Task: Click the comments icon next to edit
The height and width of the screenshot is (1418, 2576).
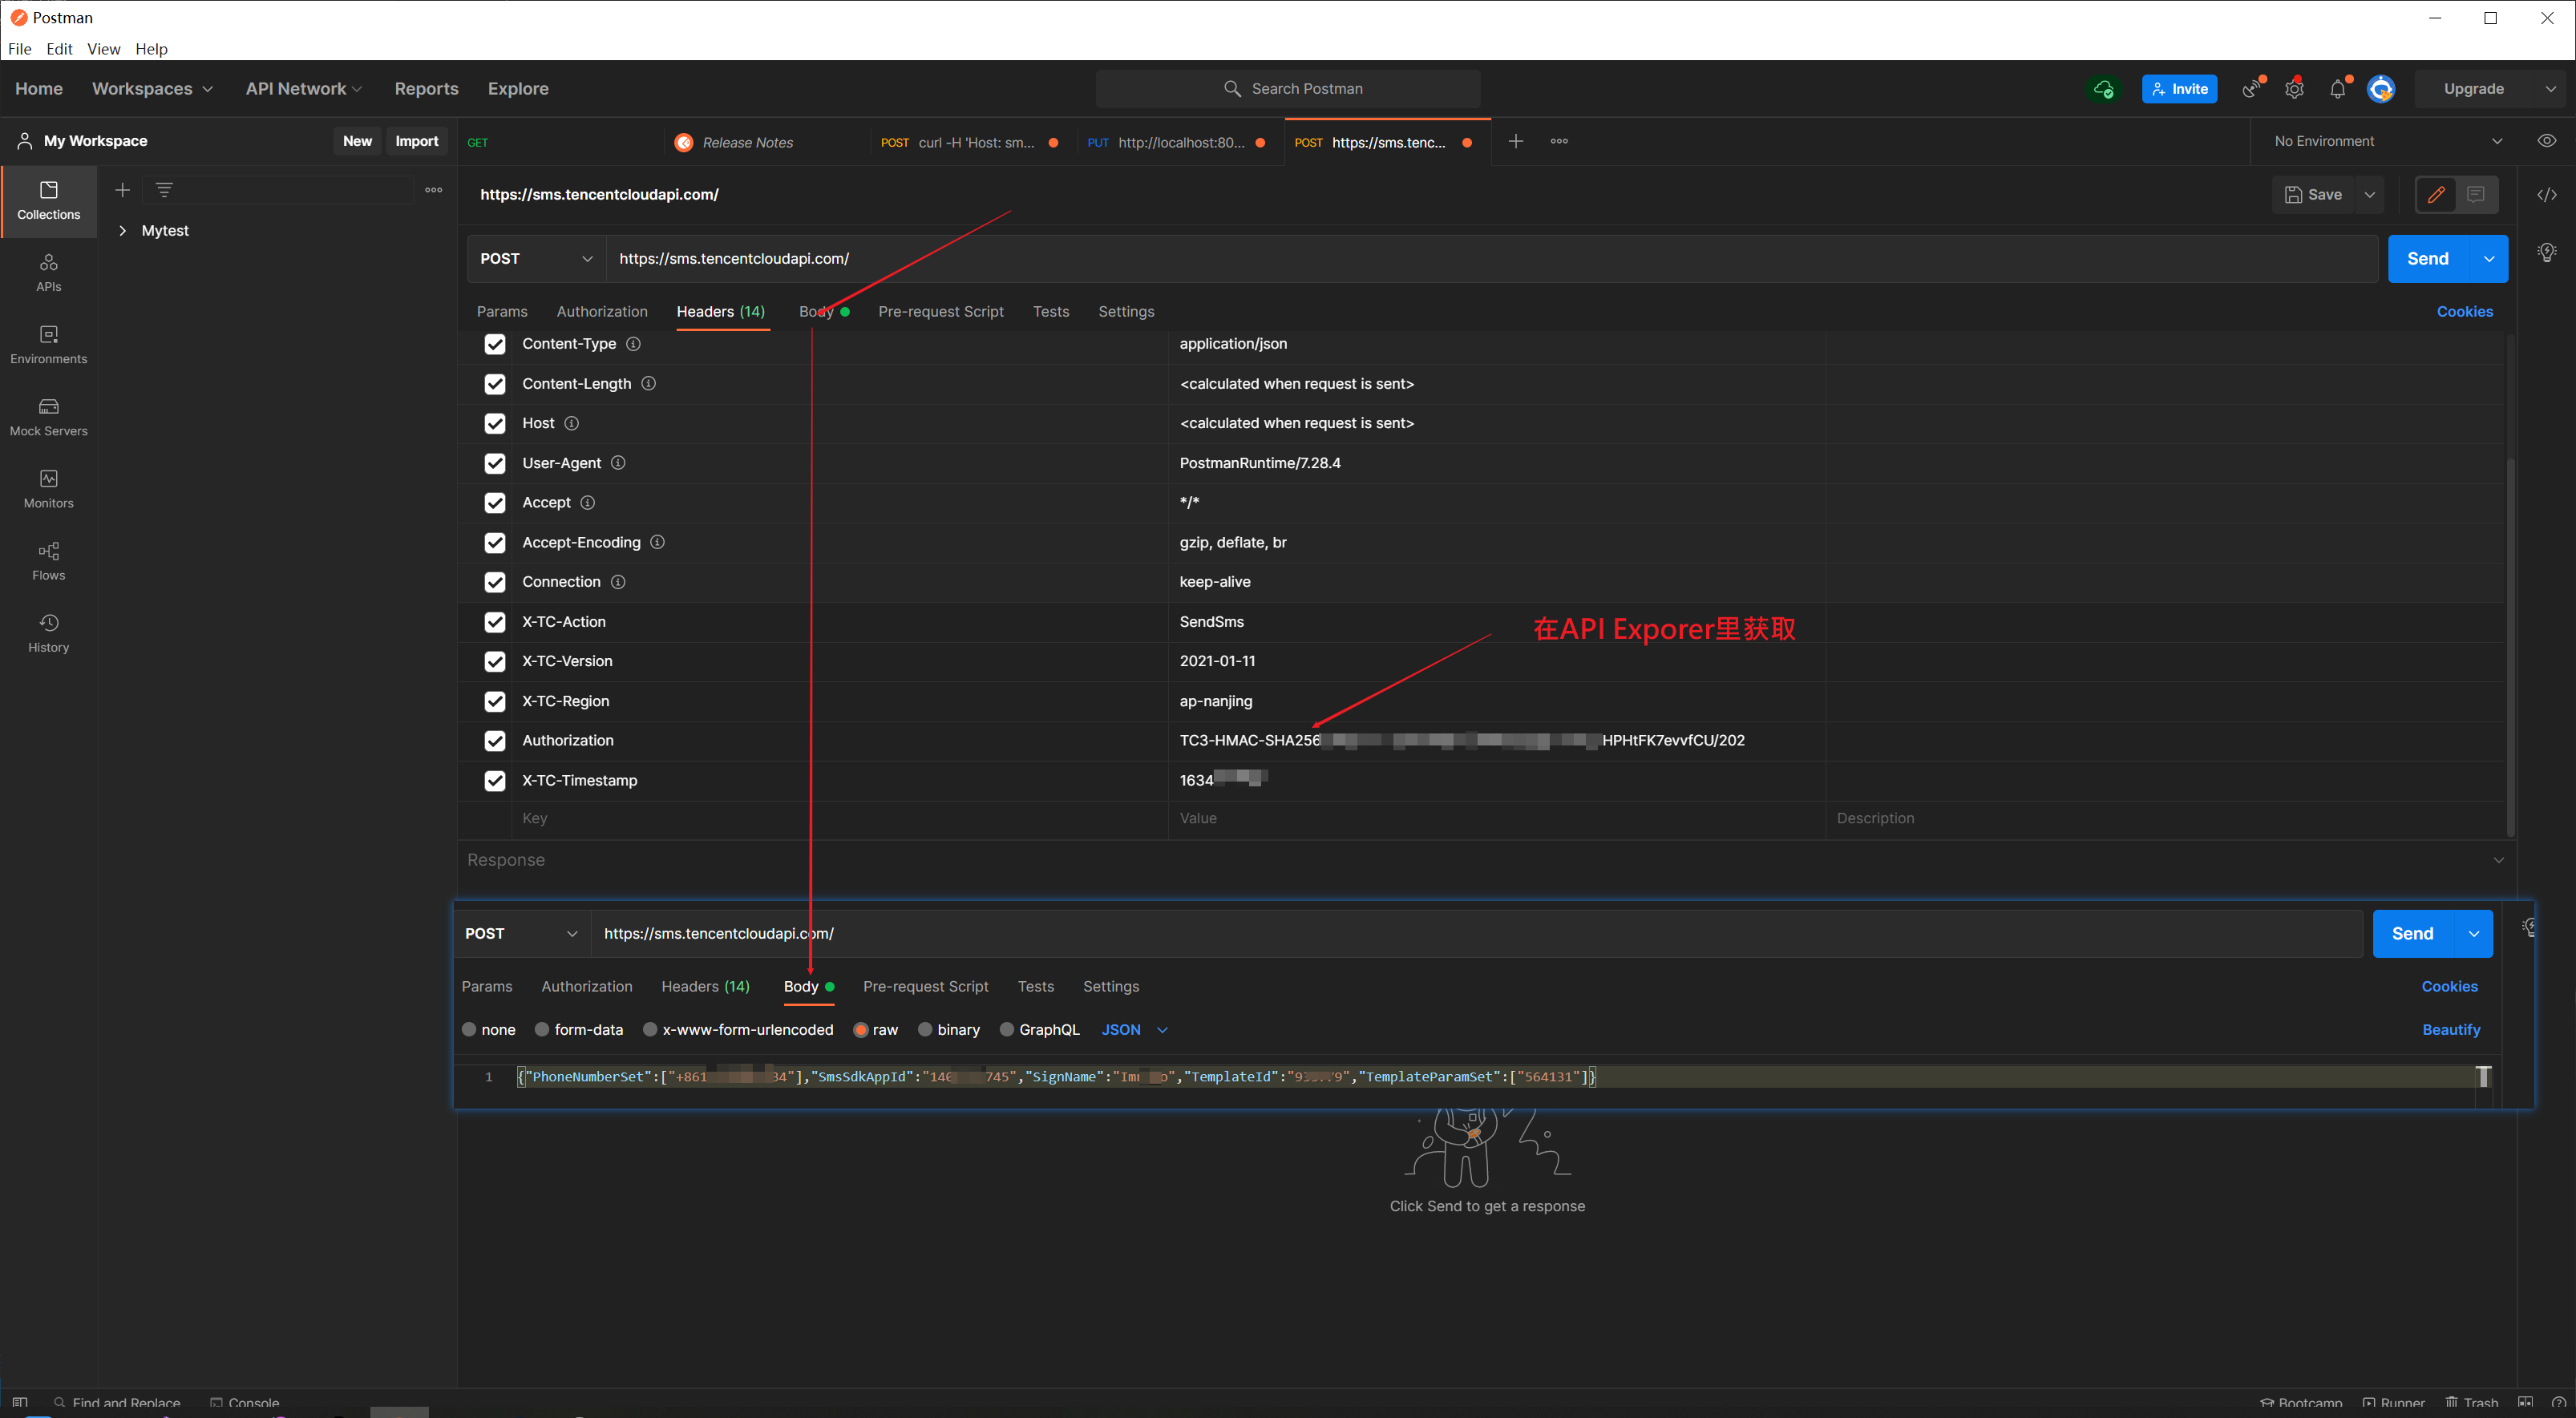Action: pos(2475,195)
